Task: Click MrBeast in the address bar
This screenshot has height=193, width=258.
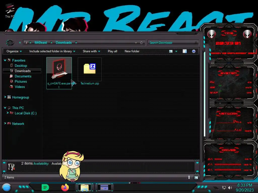Action: pyautogui.click(x=41, y=42)
